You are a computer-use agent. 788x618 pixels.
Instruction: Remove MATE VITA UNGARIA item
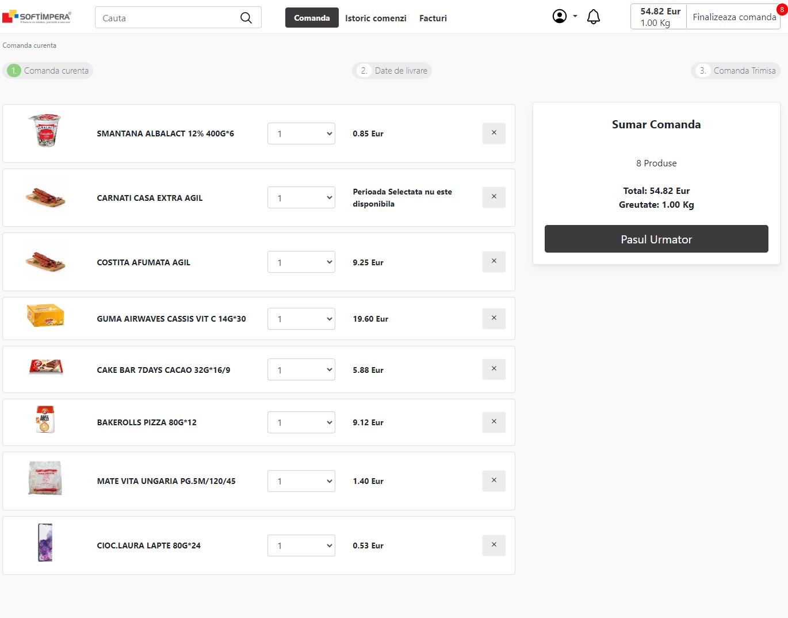[494, 480]
